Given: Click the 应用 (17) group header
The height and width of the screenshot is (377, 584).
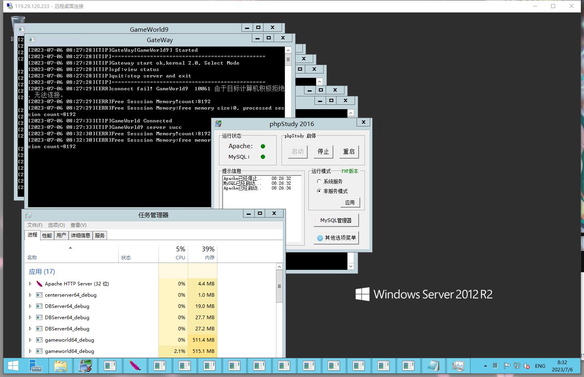Looking at the screenshot, I should coord(42,271).
